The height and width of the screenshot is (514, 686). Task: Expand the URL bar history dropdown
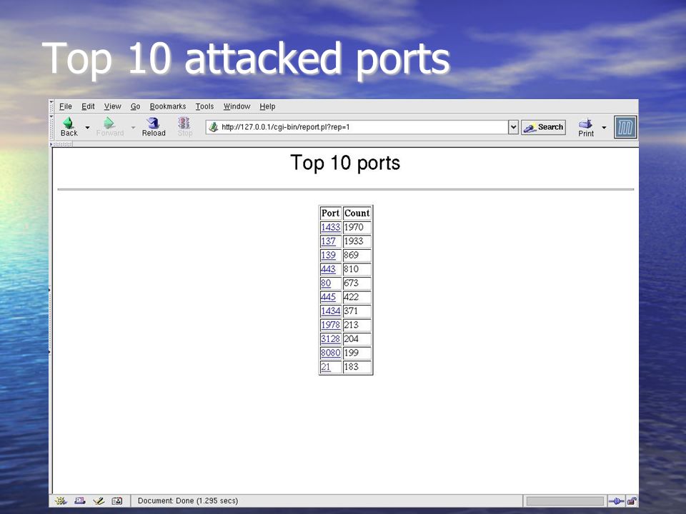(513, 127)
